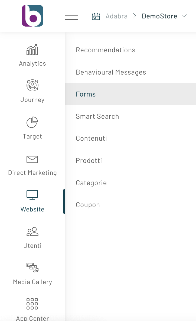The image size is (196, 321).
Task: Select DemoStore store name
Action: point(159,16)
